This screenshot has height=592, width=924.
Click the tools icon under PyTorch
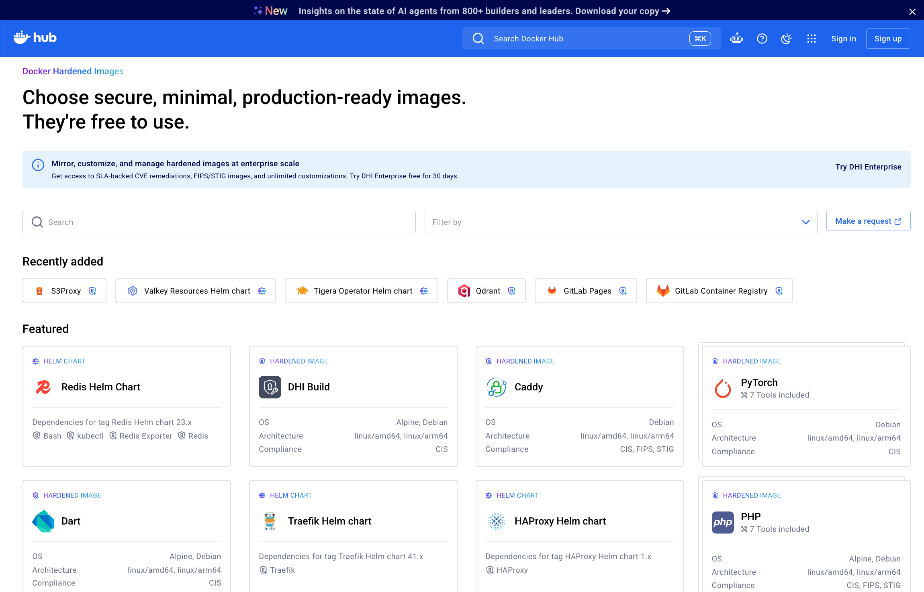pos(744,395)
